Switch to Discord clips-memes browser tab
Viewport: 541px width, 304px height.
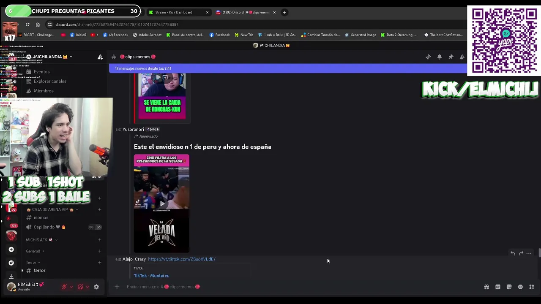245,12
